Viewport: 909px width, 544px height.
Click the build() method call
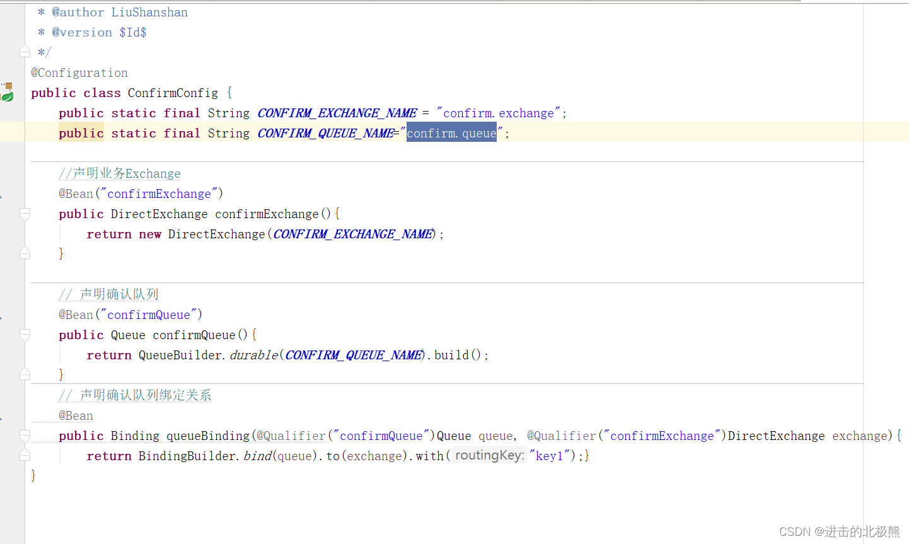tap(458, 355)
